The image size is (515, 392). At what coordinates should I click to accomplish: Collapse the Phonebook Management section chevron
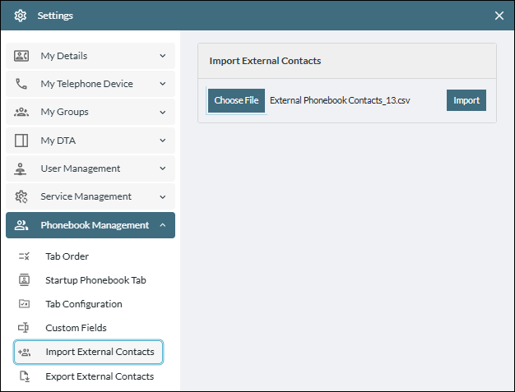(x=162, y=225)
